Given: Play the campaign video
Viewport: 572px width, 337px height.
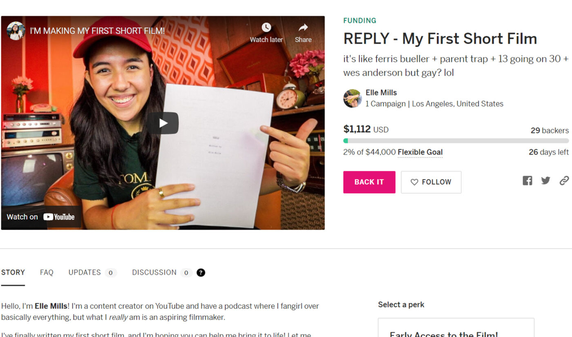Looking at the screenshot, I should click(x=163, y=123).
